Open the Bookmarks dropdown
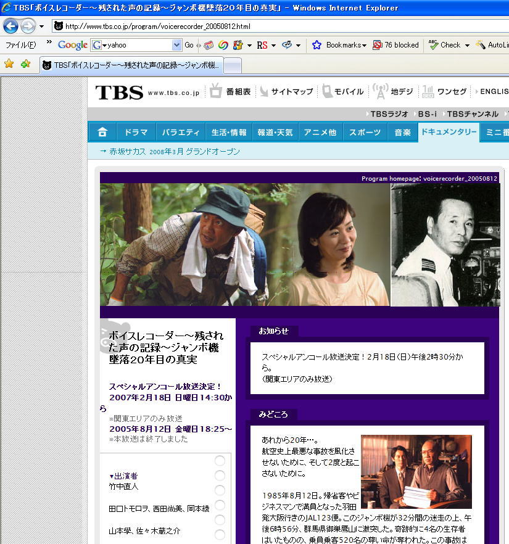Image resolution: width=509 pixels, height=544 pixels. tap(346, 45)
